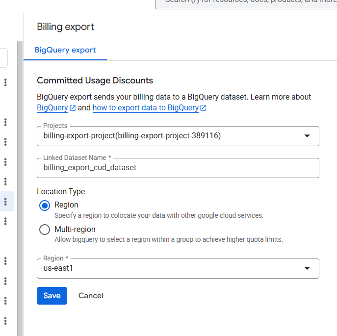Click the highlighted three-dot menu in the sidebar
The image size is (337, 336).
(5, 202)
